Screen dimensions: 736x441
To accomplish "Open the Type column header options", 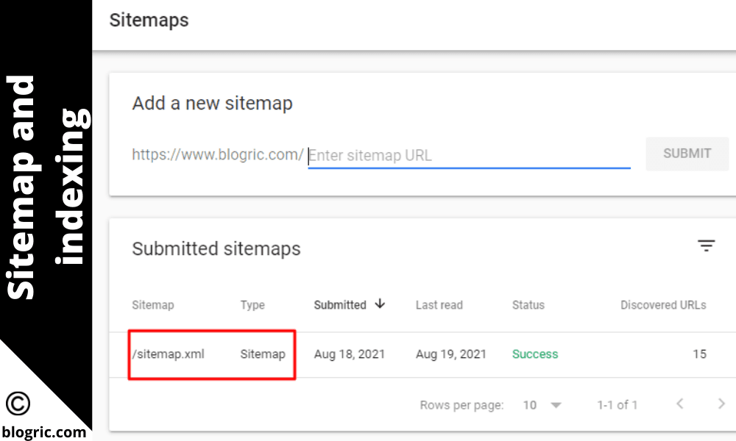I will 252,304.
